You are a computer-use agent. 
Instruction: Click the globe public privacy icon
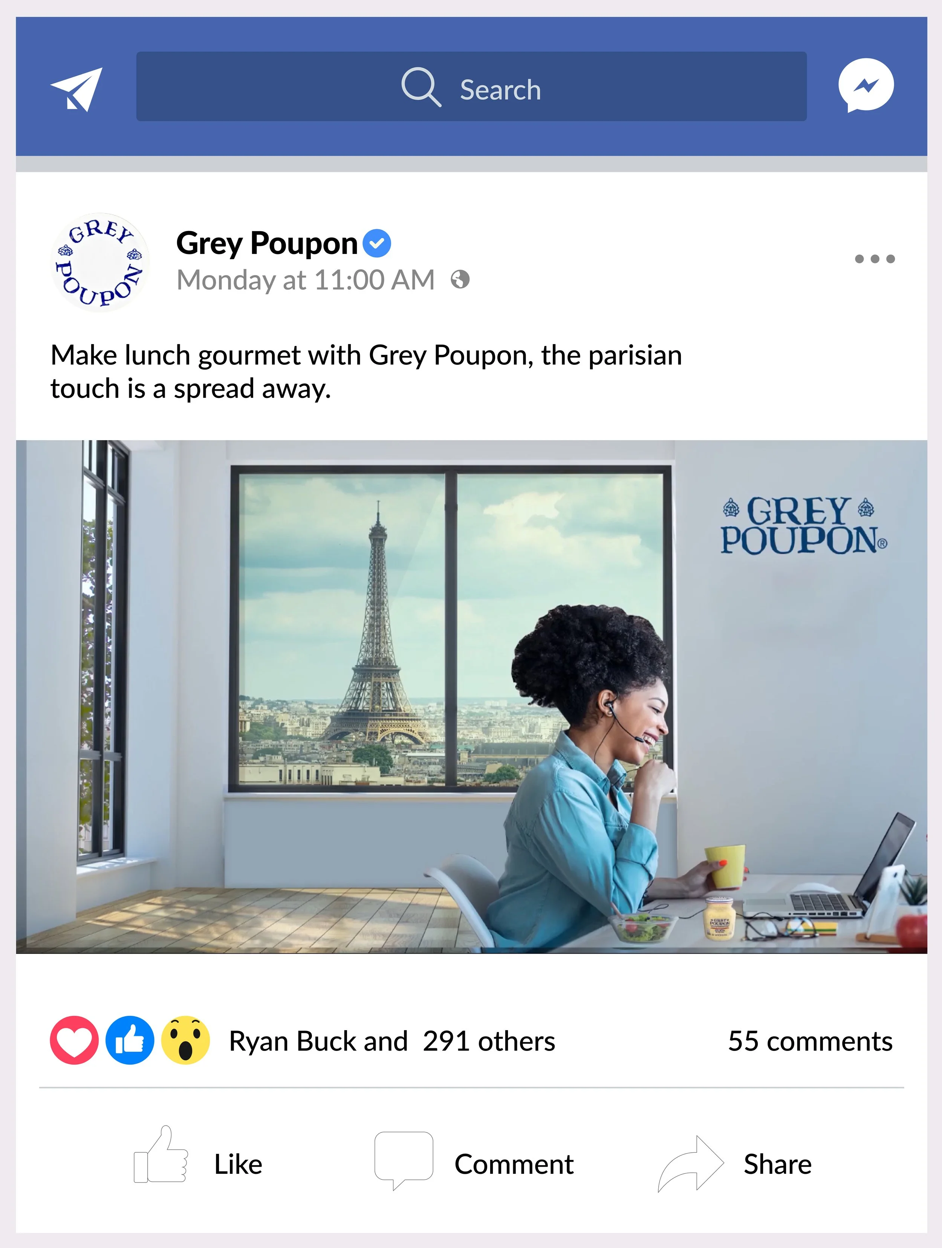coord(460,279)
